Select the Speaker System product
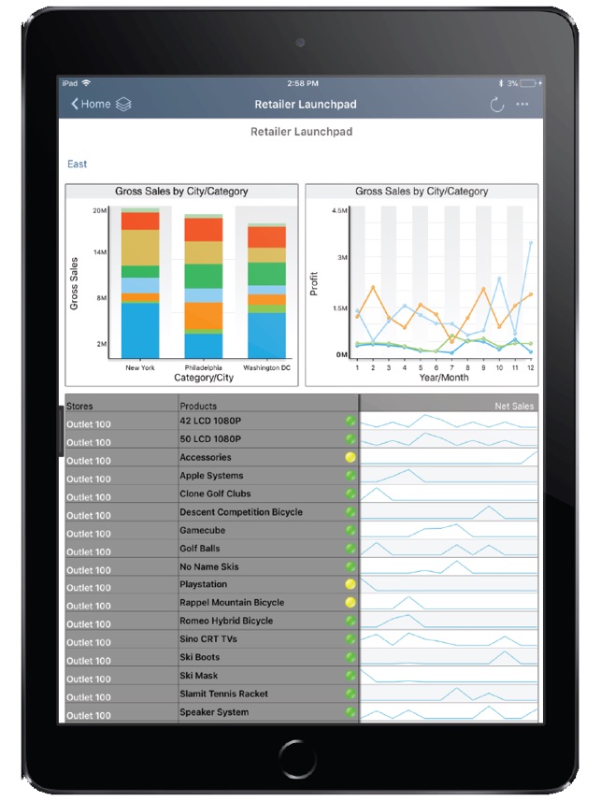 tap(214, 712)
